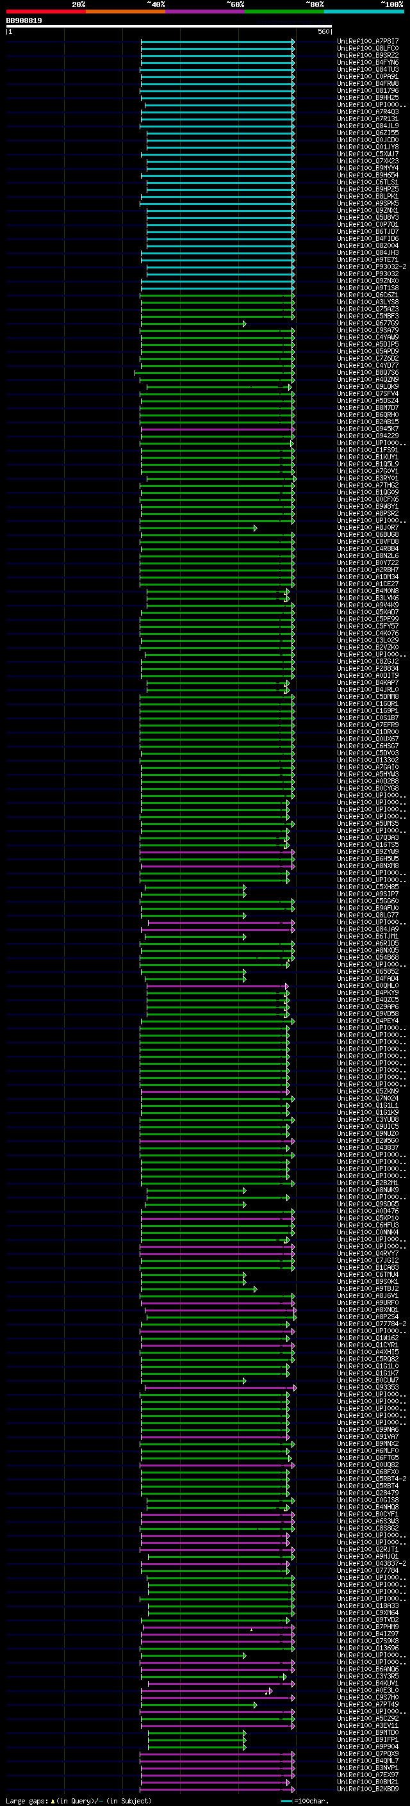Click the purple ~60% identity legend segment
Viewport: 410px width, 1806px height.
click(x=204, y=12)
